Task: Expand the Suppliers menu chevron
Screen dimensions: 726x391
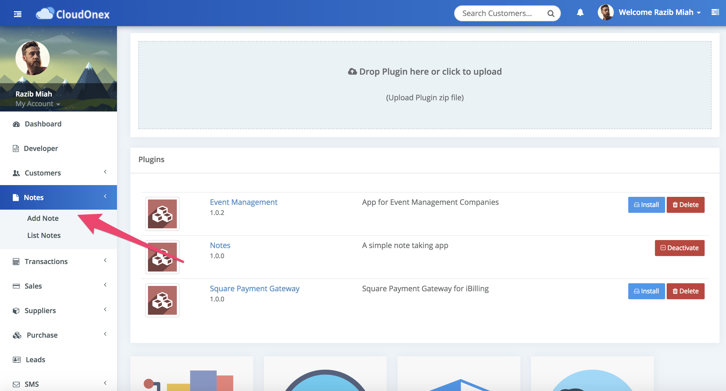Action: [x=105, y=309]
